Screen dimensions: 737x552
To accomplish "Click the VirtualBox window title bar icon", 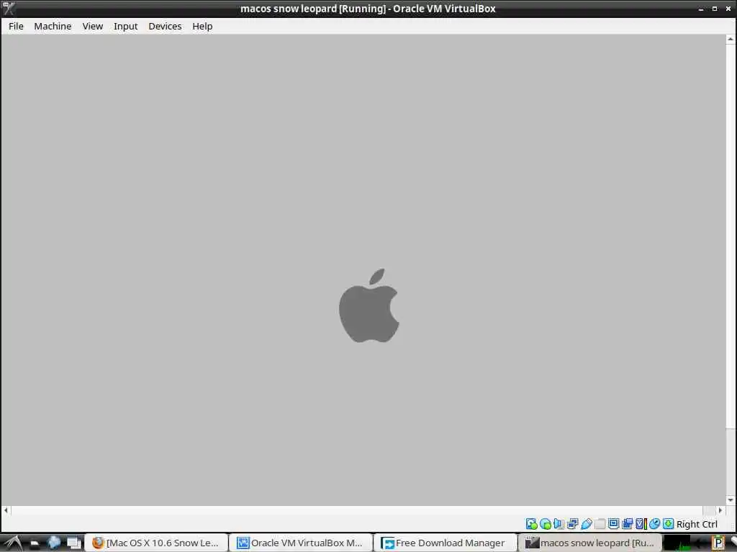I will [x=9, y=9].
